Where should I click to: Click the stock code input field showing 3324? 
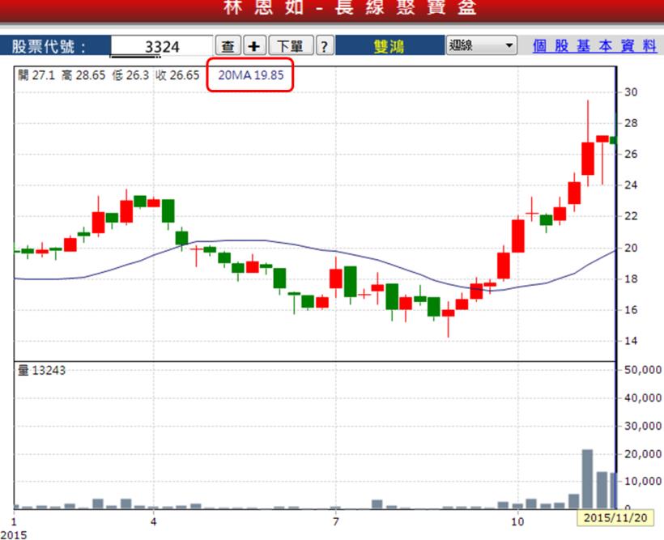click(162, 45)
